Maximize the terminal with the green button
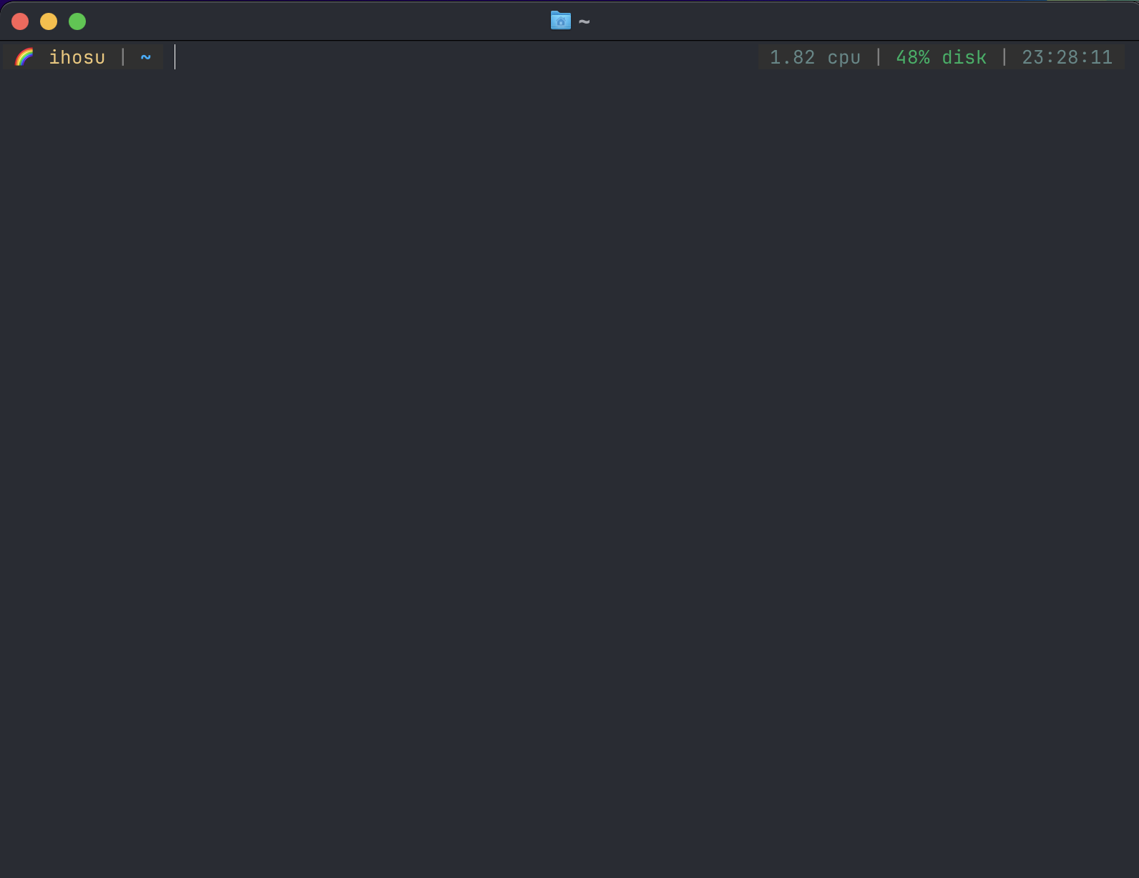This screenshot has width=1139, height=878. [x=77, y=21]
